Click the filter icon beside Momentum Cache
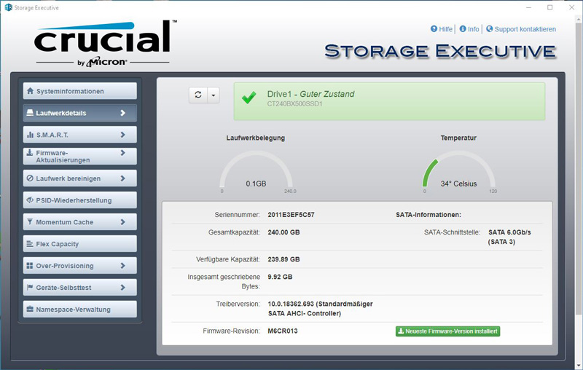Screen dimensions: 583x370 (x=30, y=221)
